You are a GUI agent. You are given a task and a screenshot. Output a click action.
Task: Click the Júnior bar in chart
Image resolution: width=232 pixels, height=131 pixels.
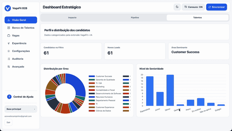[x=160, y=99]
